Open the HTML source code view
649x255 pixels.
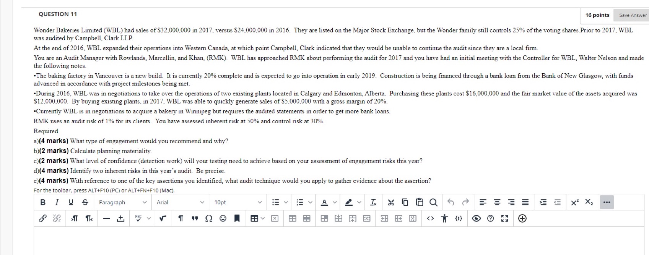(x=430, y=218)
